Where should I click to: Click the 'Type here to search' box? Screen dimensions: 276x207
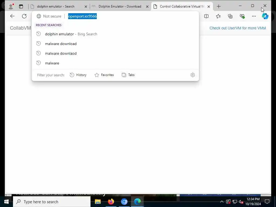point(52,202)
